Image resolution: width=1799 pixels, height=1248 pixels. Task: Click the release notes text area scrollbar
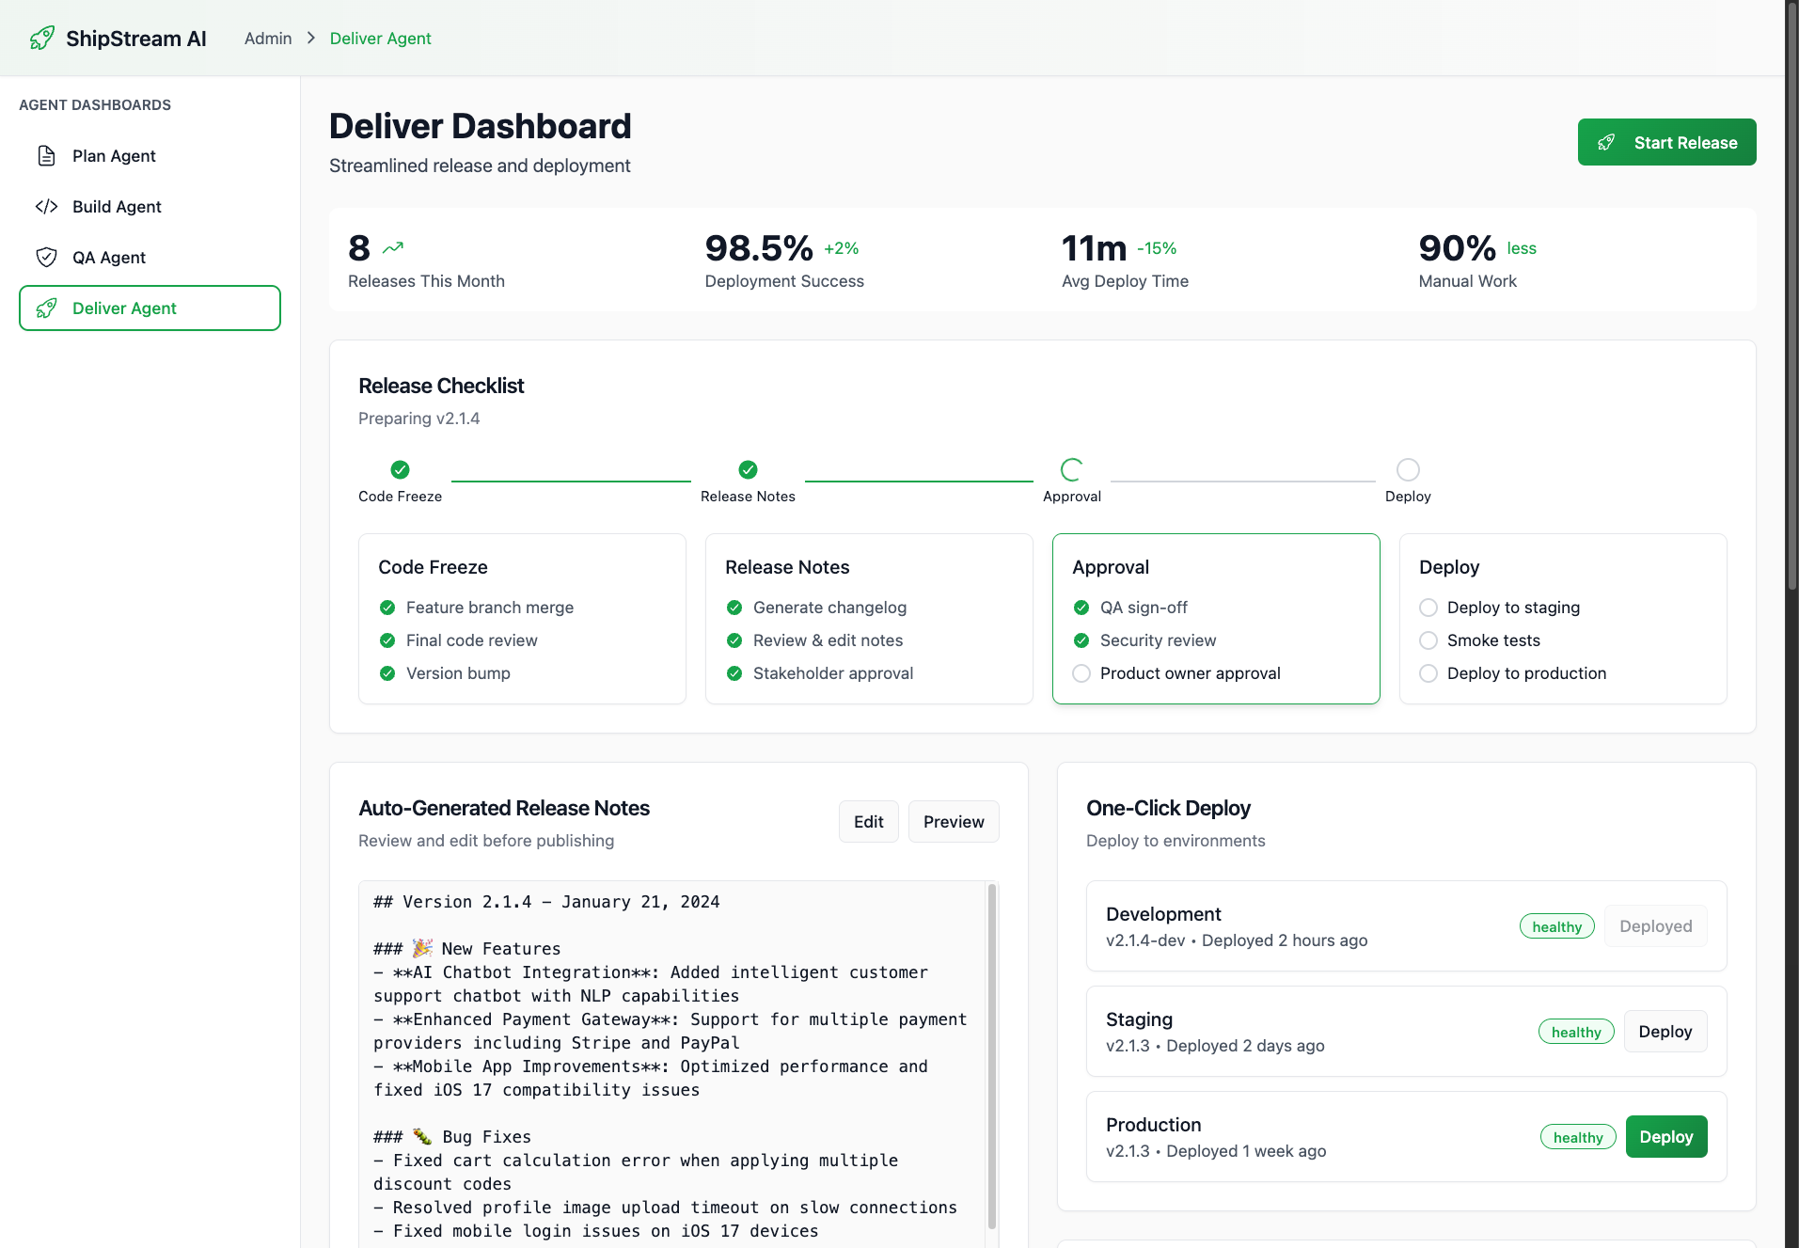tap(991, 1053)
